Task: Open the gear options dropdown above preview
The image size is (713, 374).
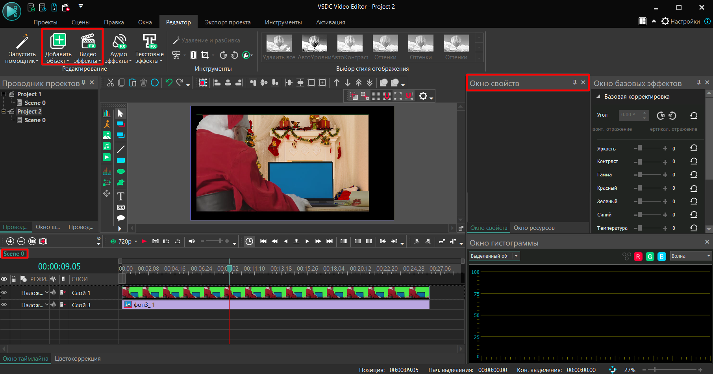Action: 426,96
